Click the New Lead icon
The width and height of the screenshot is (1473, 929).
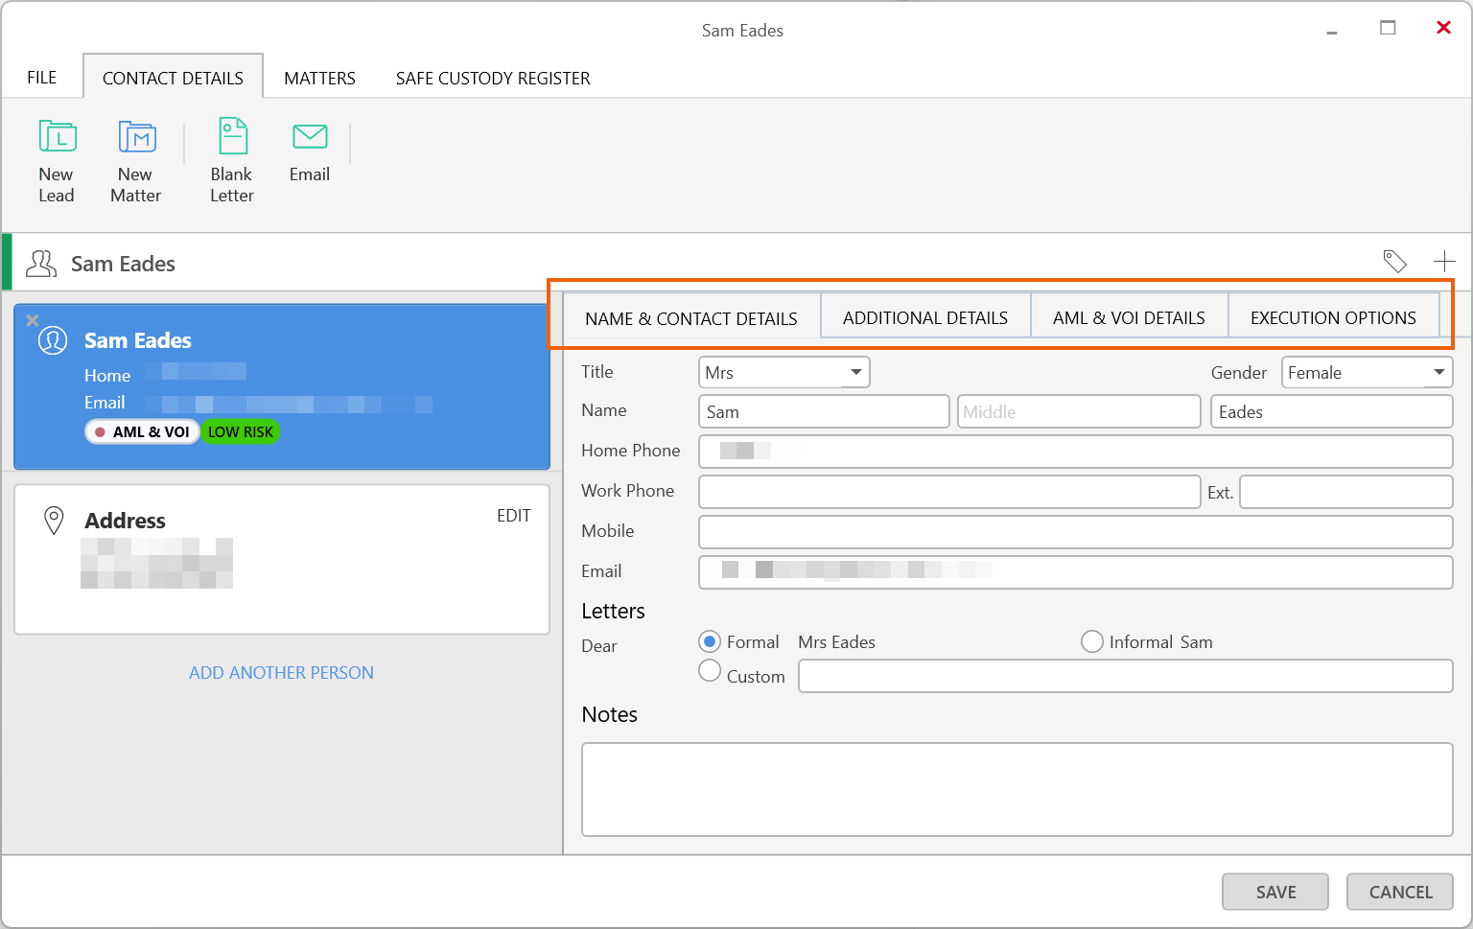click(57, 137)
